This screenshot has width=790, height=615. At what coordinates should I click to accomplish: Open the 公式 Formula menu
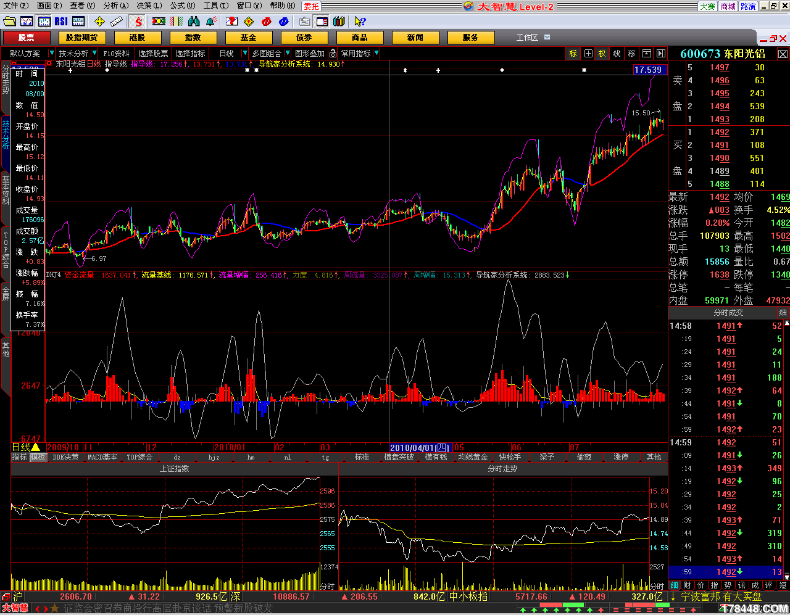(182, 6)
